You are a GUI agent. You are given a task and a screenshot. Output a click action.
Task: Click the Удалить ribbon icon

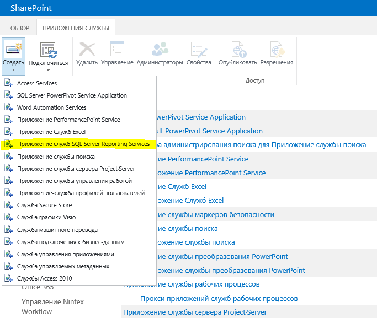point(87,49)
